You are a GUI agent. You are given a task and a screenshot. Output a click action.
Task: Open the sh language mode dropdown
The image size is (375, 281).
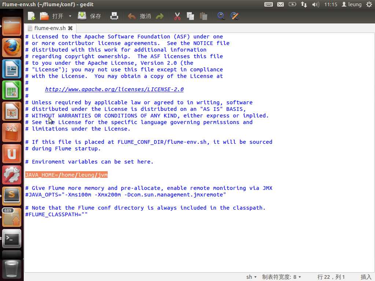pos(251,277)
